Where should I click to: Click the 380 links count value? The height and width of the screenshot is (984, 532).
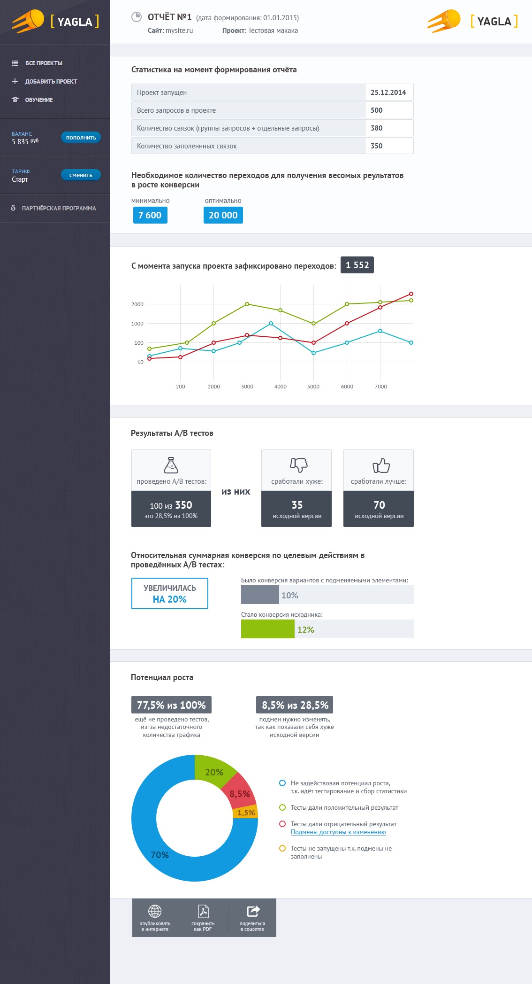389,128
